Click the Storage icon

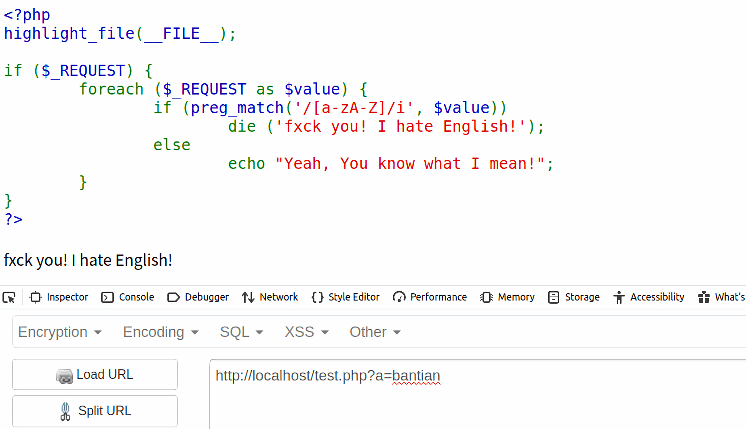[554, 297]
